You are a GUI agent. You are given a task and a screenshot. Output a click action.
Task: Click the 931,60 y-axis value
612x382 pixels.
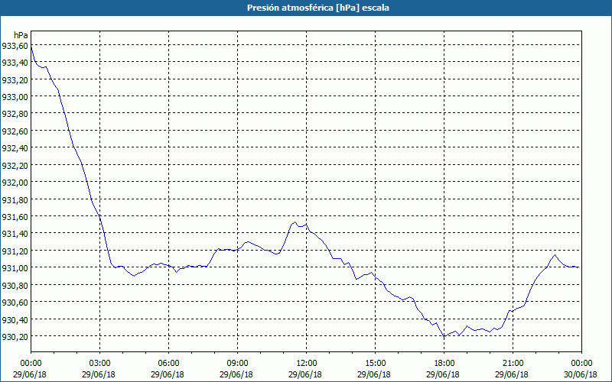pyautogui.click(x=15, y=217)
